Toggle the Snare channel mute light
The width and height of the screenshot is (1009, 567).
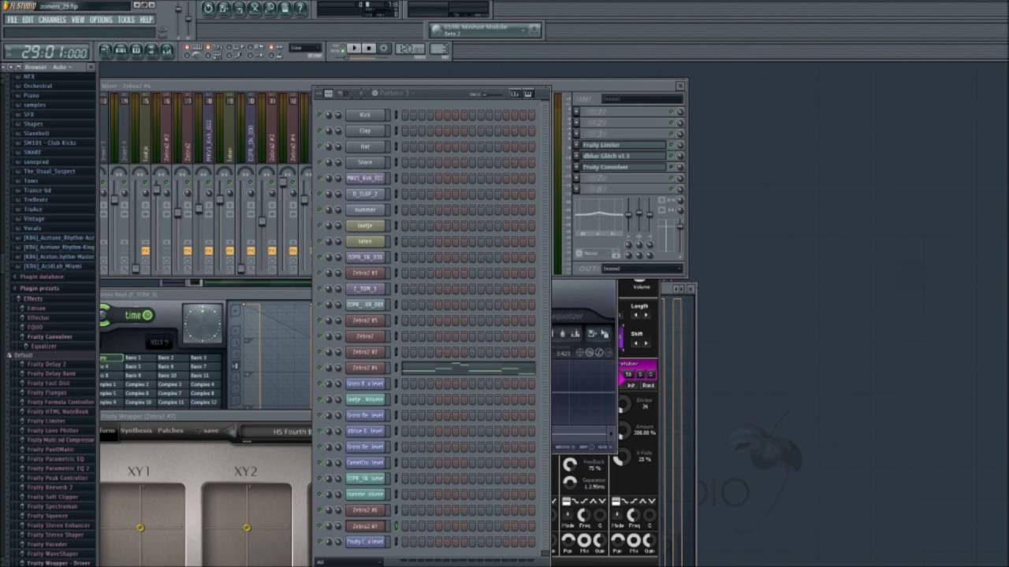tap(319, 162)
